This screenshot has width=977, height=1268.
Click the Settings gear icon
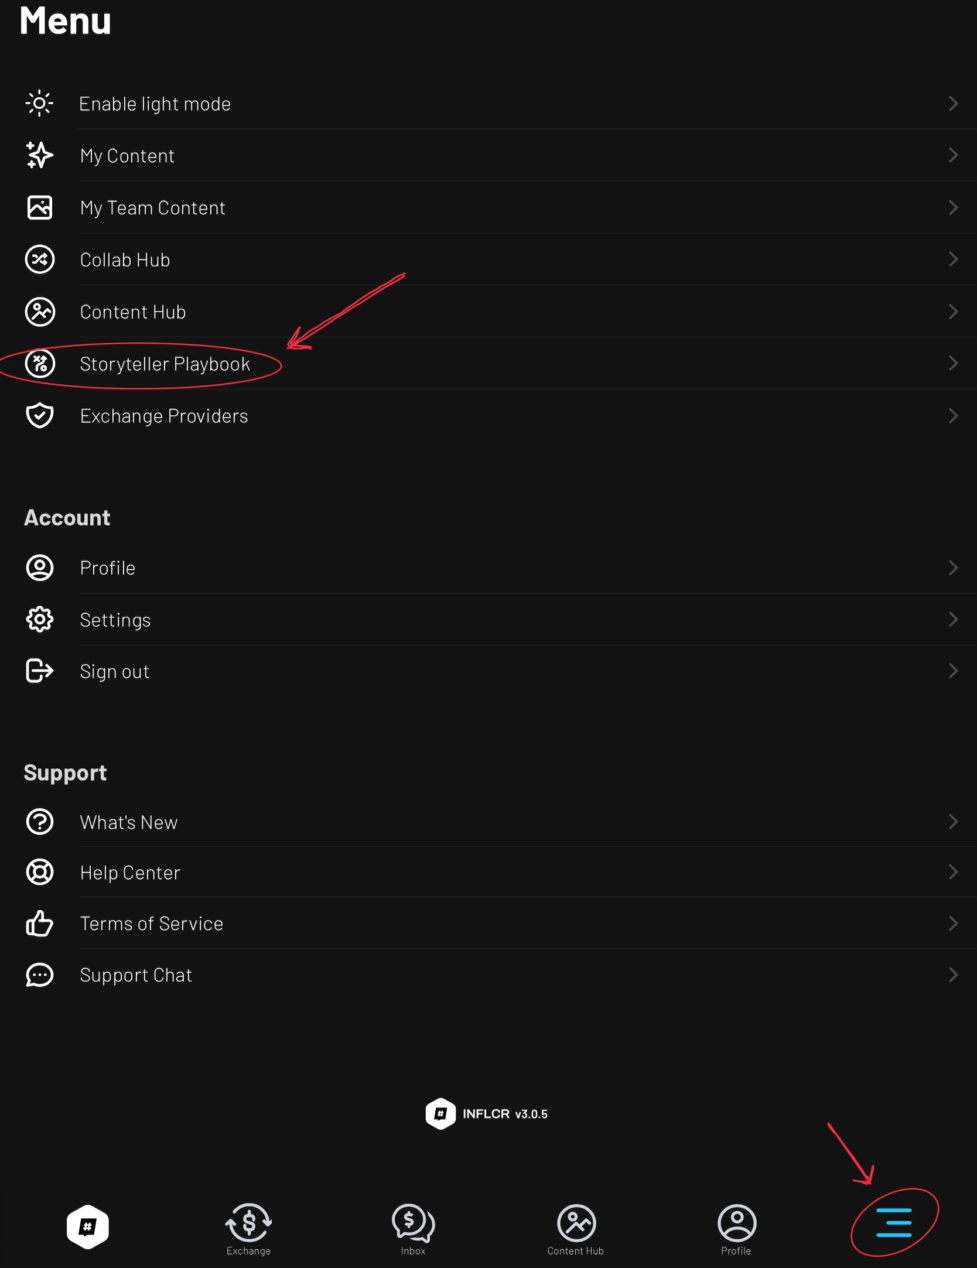pos(39,620)
